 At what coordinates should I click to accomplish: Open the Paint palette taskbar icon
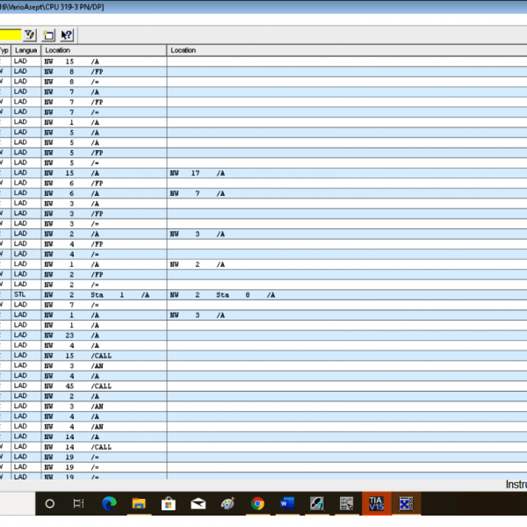tap(227, 503)
